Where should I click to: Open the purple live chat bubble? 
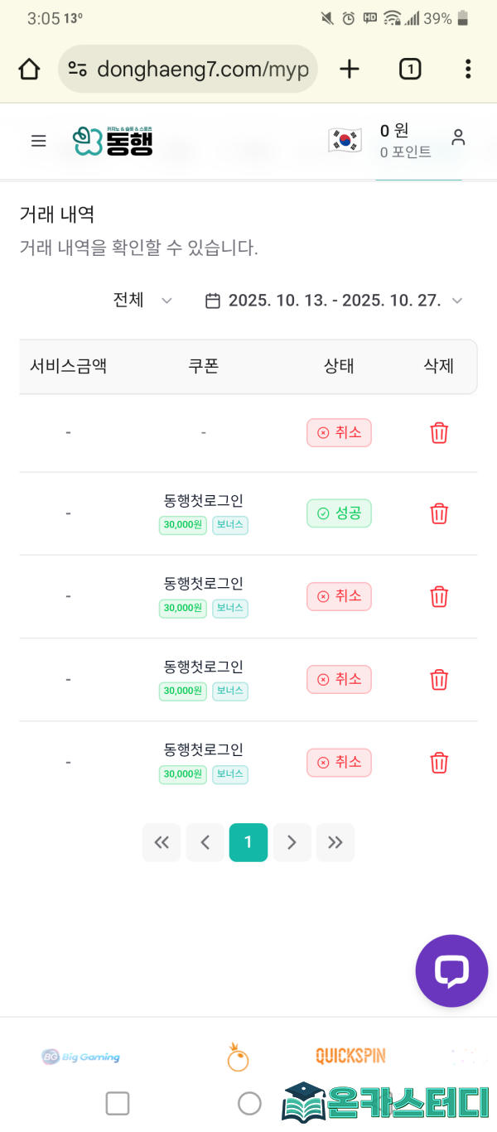click(x=451, y=971)
